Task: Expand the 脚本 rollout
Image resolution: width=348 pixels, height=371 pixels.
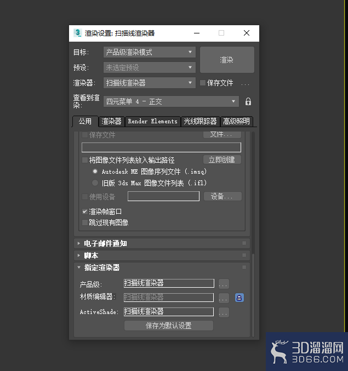Action: 79,255
